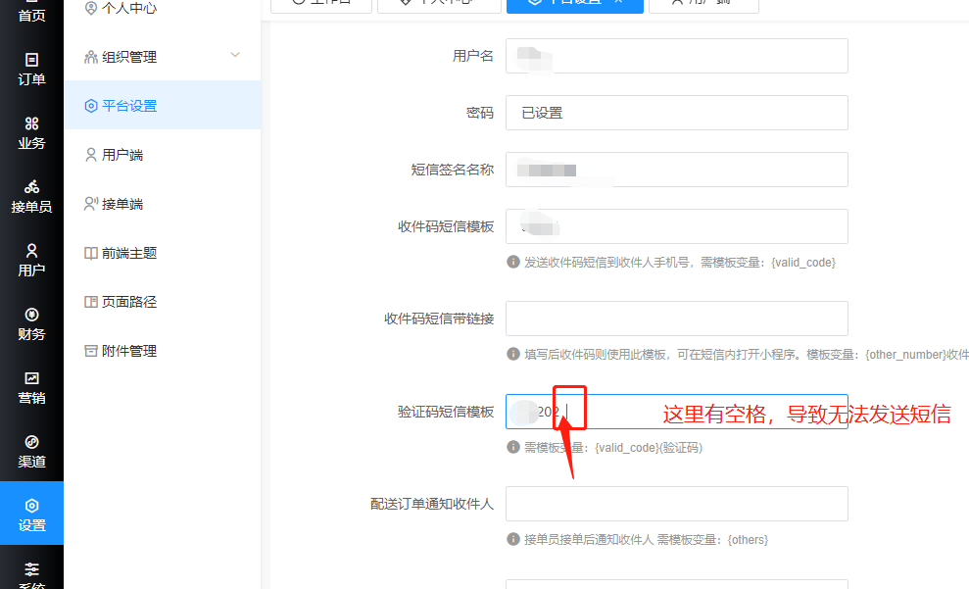Click the empty 收件码短信带链接 field
The width and height of the screenshot is (969, 589).
(677, 319)
